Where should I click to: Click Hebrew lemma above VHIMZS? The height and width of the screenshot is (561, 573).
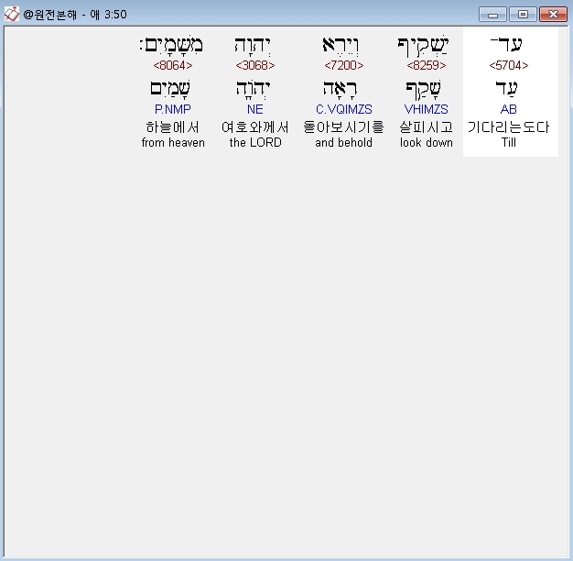coord(424,90)
